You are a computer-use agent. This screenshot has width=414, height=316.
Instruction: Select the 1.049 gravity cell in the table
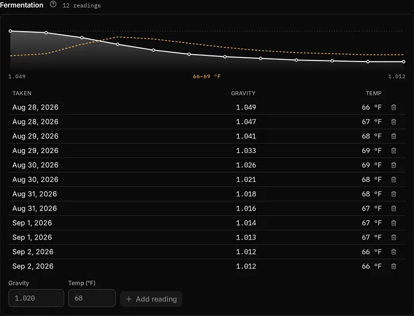246,107
